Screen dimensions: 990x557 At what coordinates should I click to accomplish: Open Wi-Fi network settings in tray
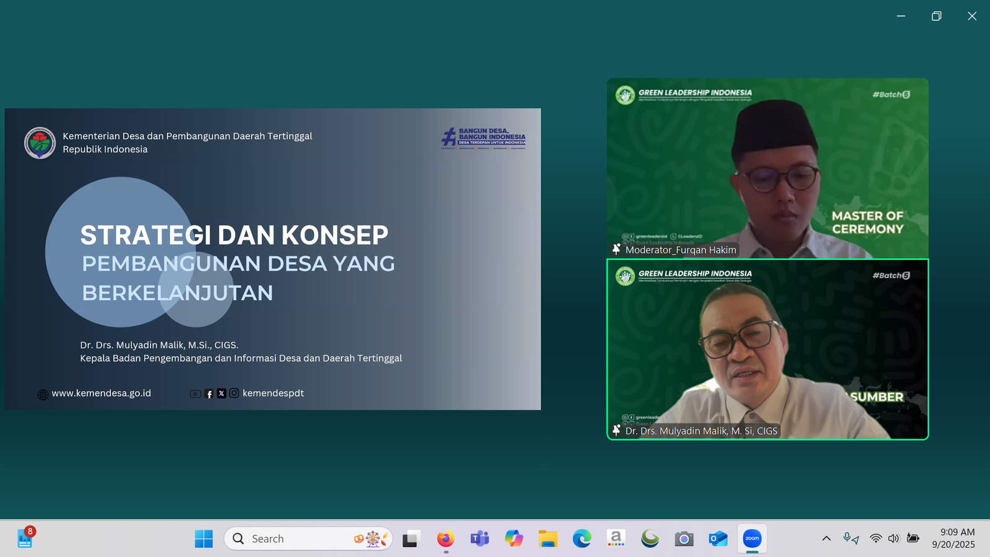(x=876, y=538)
